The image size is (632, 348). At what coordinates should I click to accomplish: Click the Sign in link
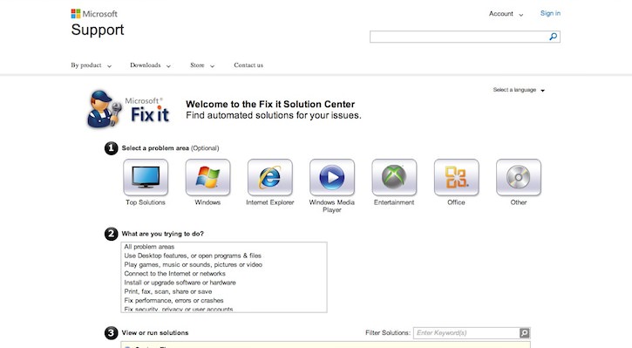point(550,13)
